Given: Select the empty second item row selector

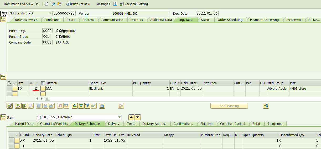Looking at the screenshot, I should [9, 94].
